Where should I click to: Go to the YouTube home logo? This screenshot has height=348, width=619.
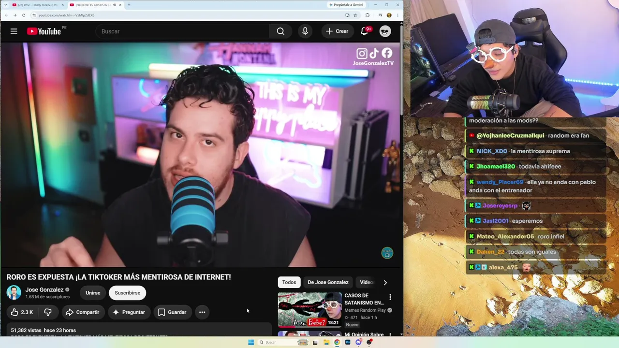[44, 31]
